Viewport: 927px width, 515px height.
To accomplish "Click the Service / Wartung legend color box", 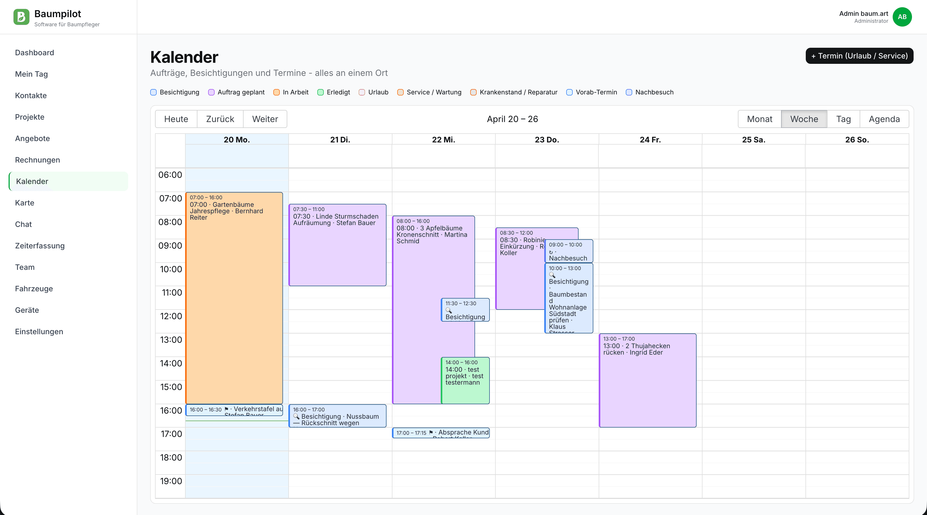I will point(400,92).
